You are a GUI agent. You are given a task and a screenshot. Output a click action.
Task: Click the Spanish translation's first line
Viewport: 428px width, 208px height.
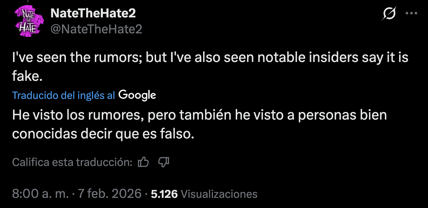(x=200, y=115)
